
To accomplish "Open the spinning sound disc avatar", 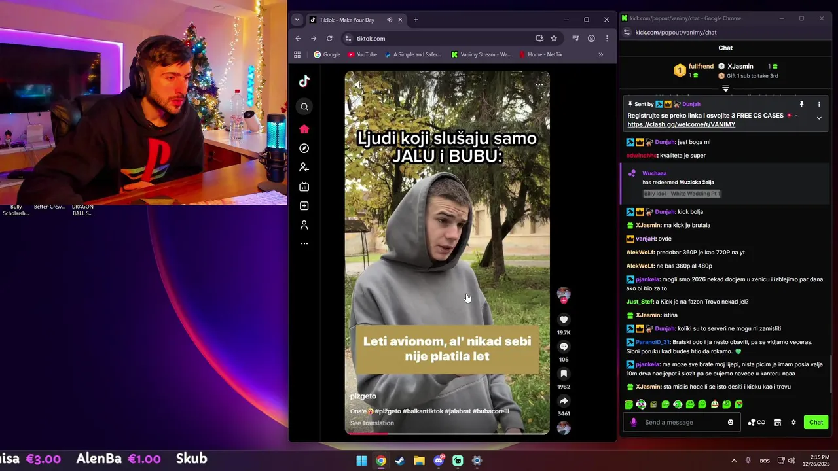I will click(564, 428).
